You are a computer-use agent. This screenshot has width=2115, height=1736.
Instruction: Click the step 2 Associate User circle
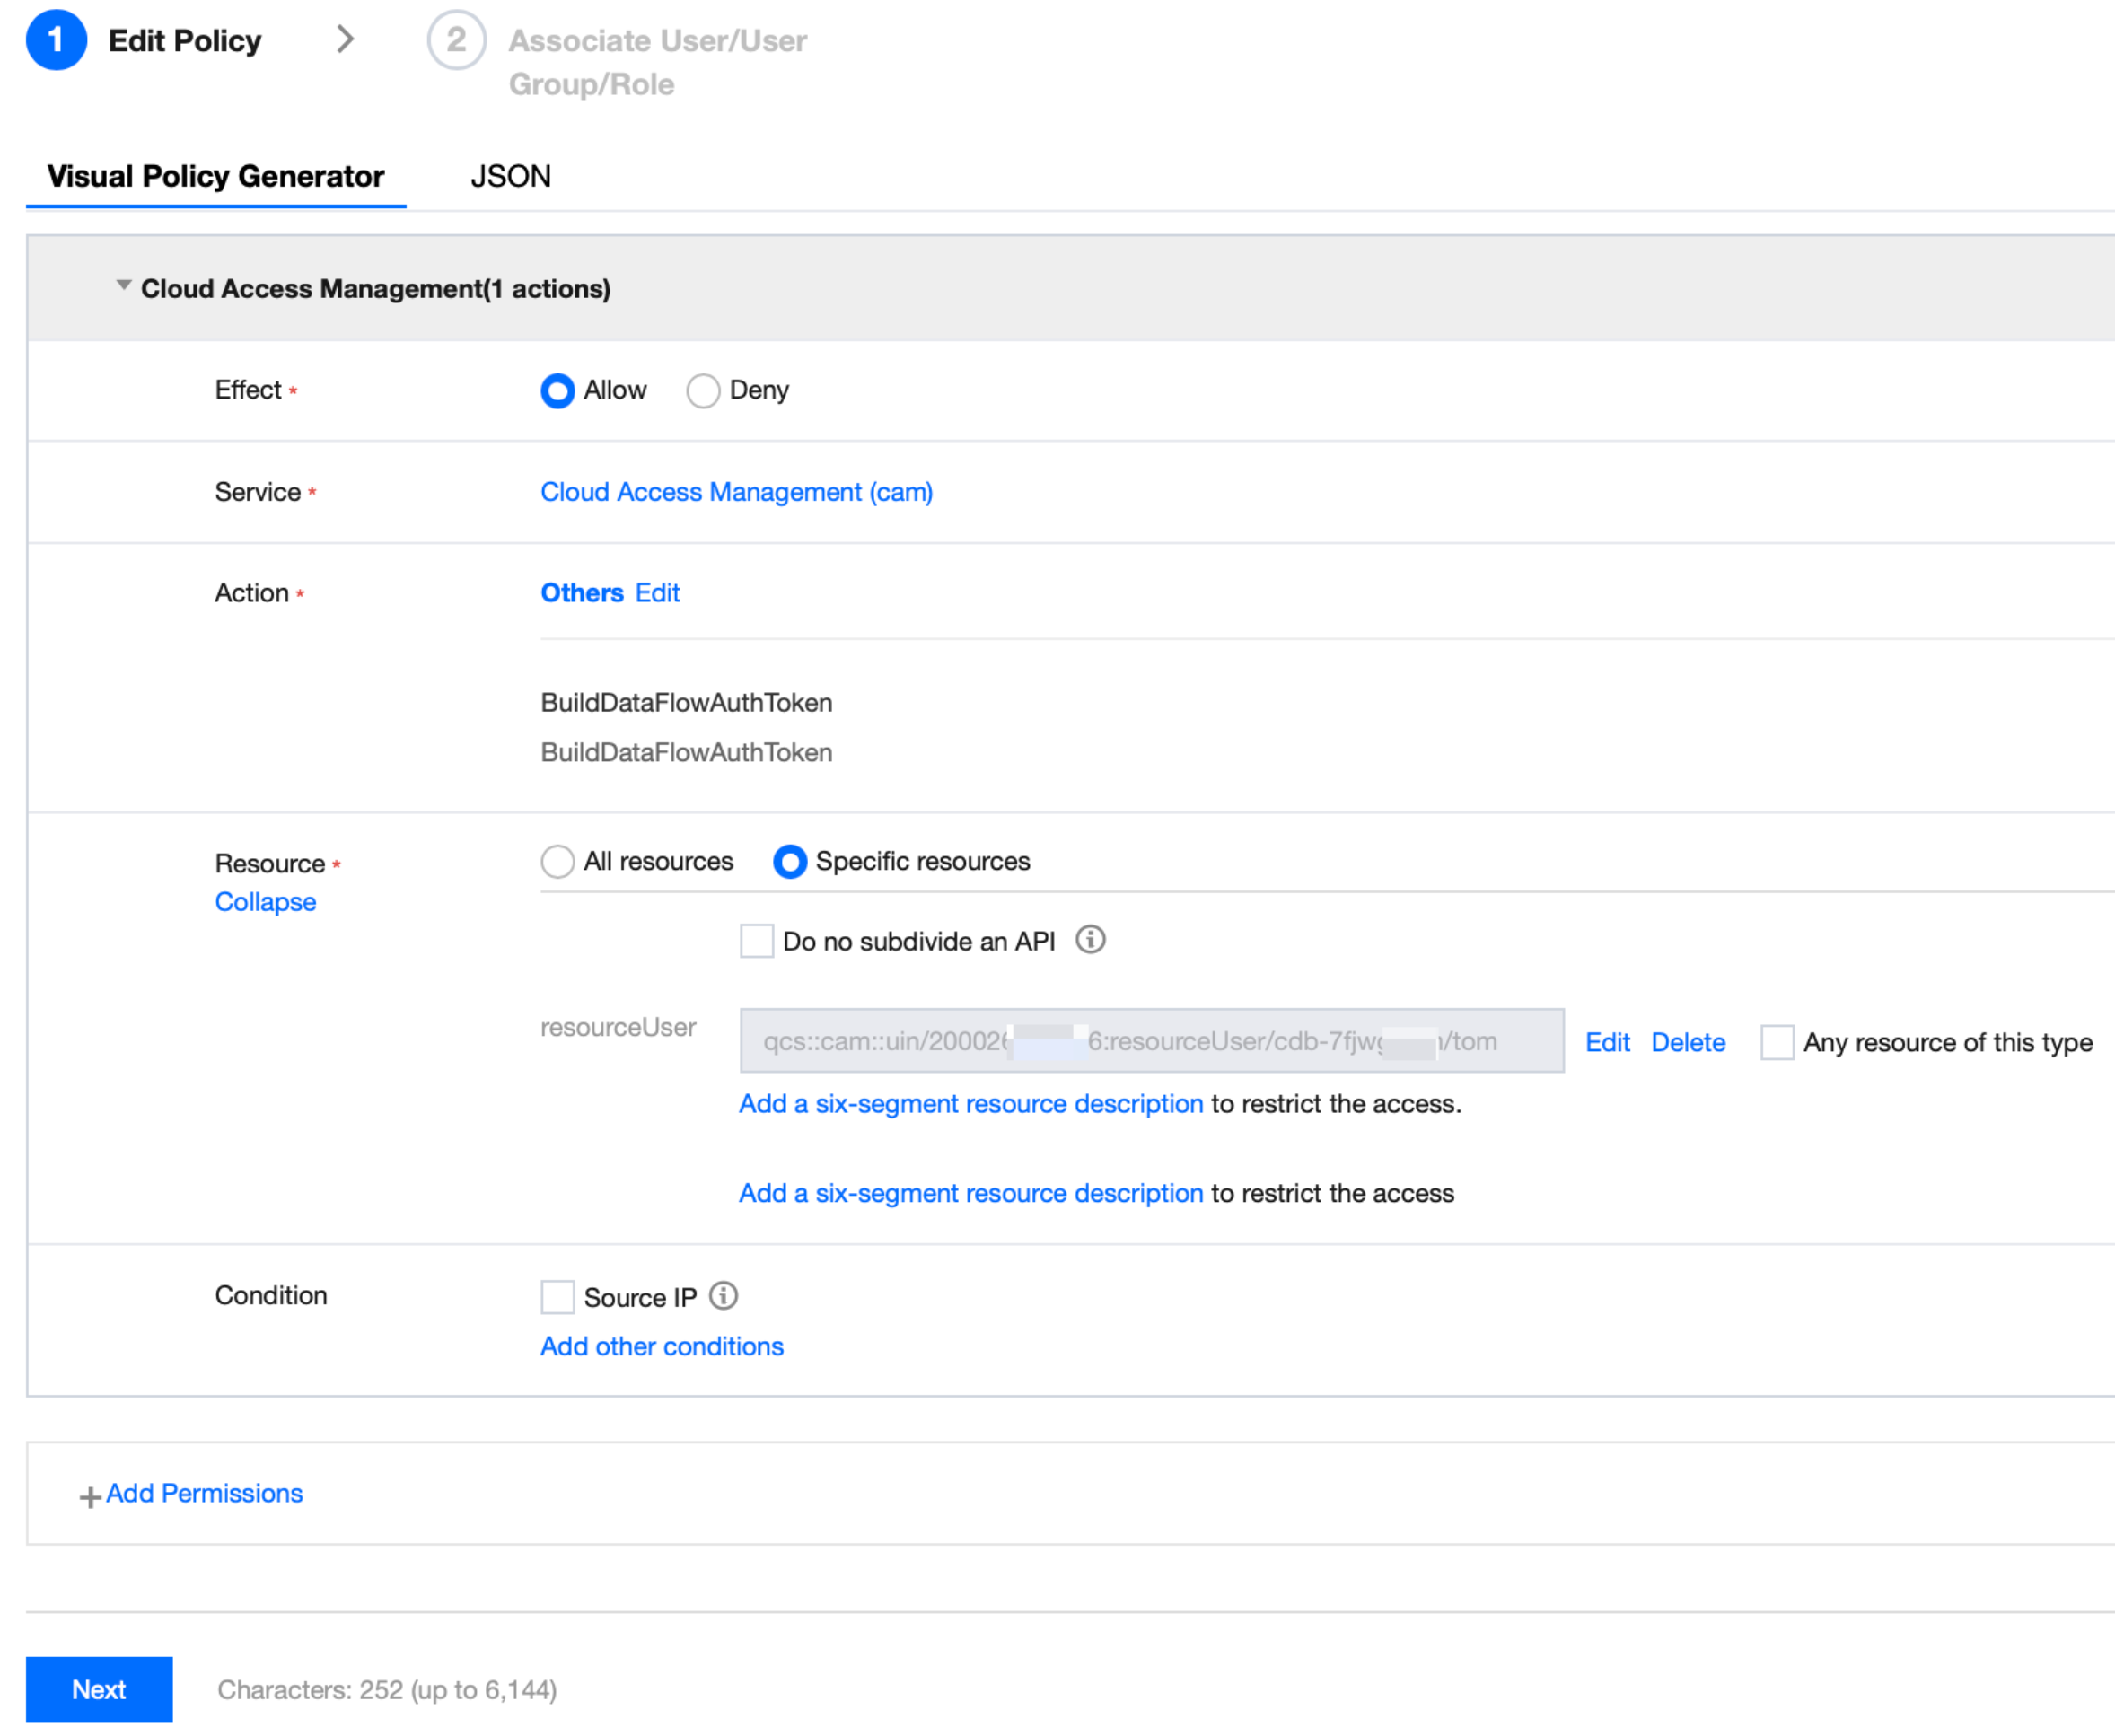click(x=456, y=40)
